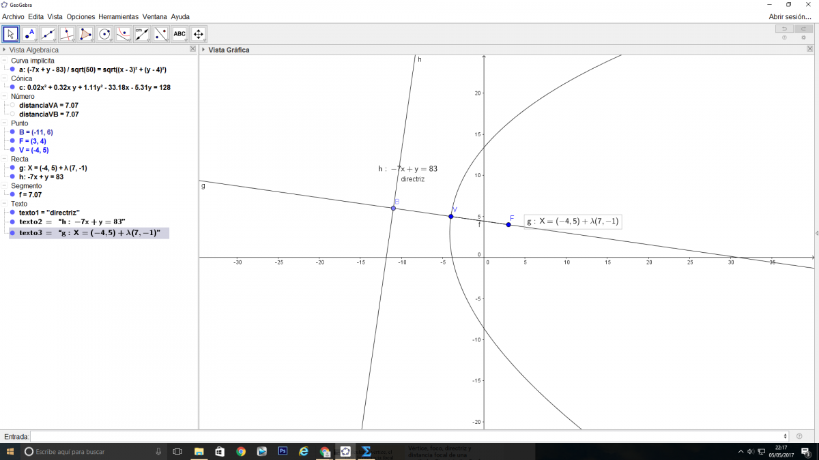Hide conic c using its visibility dot
This screenshot has width=819, height=460.
12,87
